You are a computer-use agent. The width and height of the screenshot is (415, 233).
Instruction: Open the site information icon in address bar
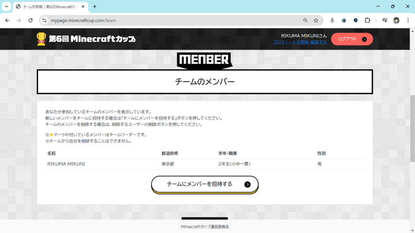[45, 20]
